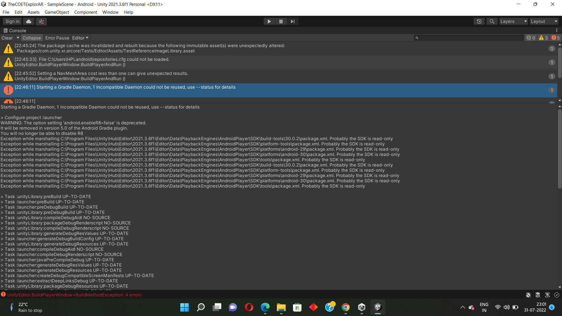The height and width of the screenshot is (316, 562).
Task: Toggle the errors filter showing 5
Action: coord(555,38)
